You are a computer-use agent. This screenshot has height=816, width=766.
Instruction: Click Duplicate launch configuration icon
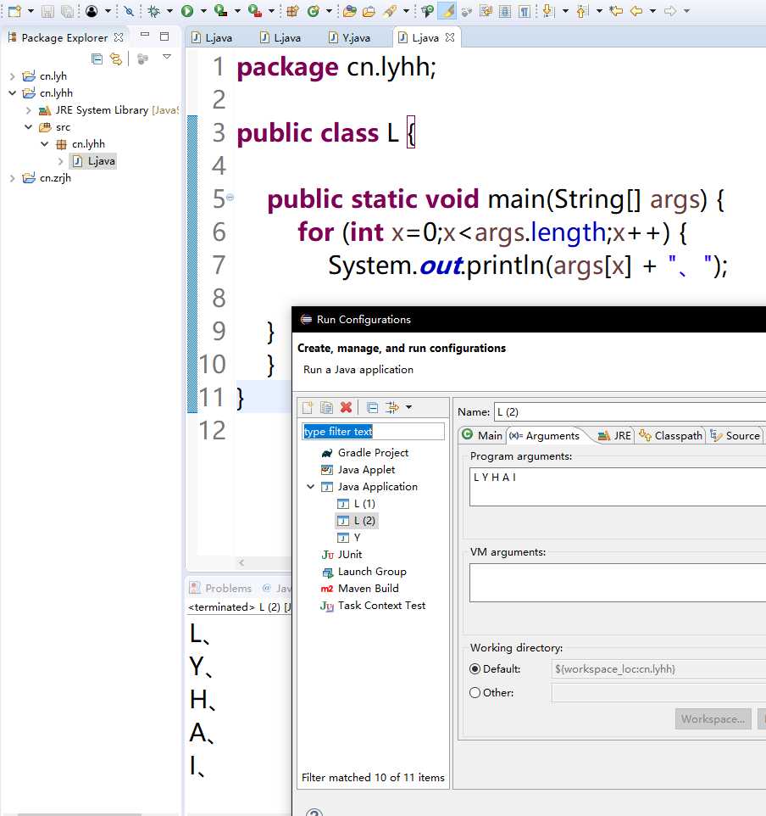[x=326, y=407]
